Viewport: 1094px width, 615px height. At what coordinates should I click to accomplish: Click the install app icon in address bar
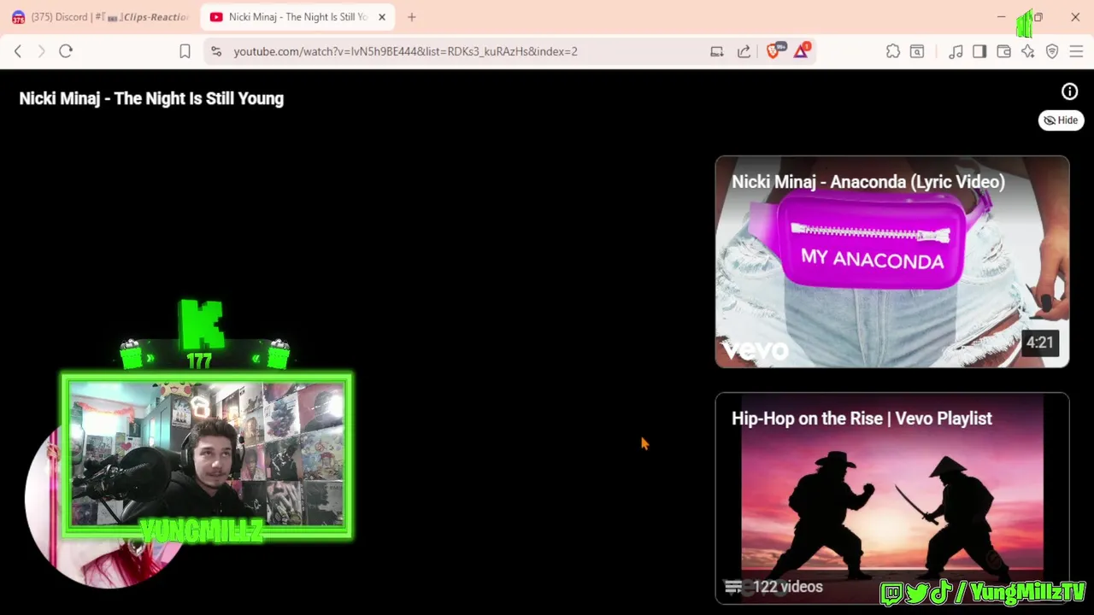716,51
